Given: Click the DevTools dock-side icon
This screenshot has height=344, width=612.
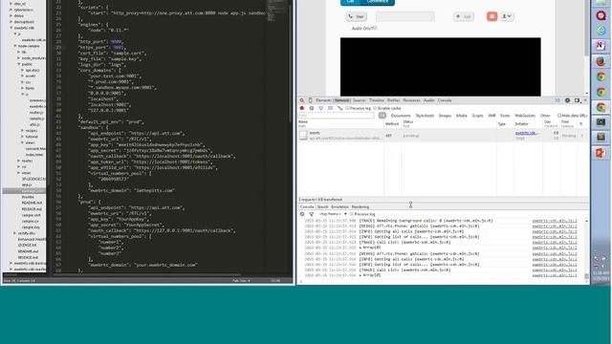Looking at the screenshot, I should (x=577, y=100).
